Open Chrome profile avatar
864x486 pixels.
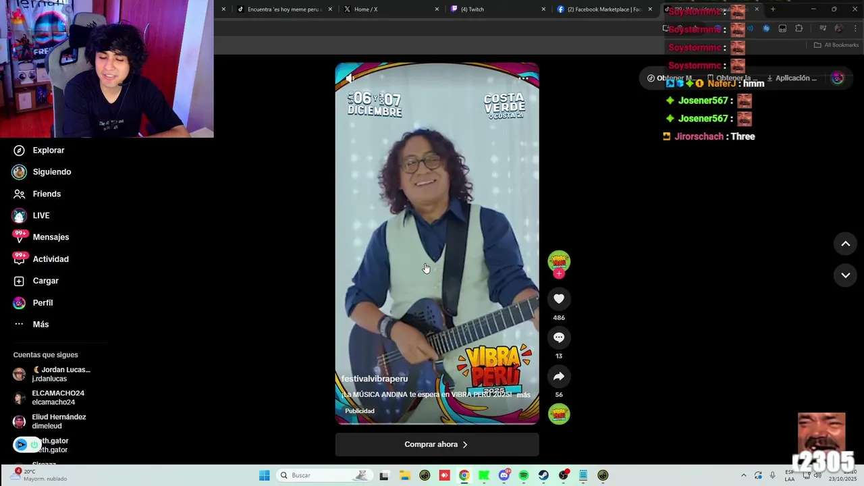pos(838,28)
